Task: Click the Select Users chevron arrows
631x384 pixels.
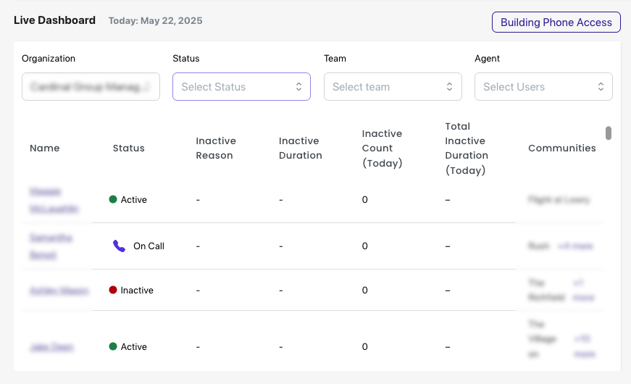Action: [601, 86]
